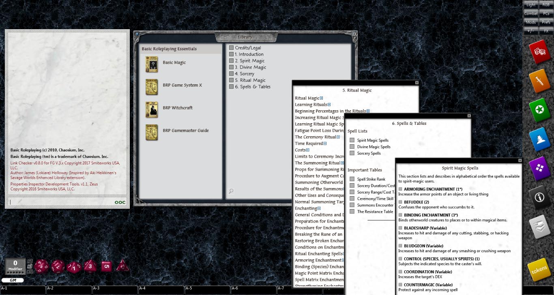Image resolution: width=554 pixels, height=295 pixels.
Task: Select BRP Witchcraft in the library list
Action: [178, 108]
